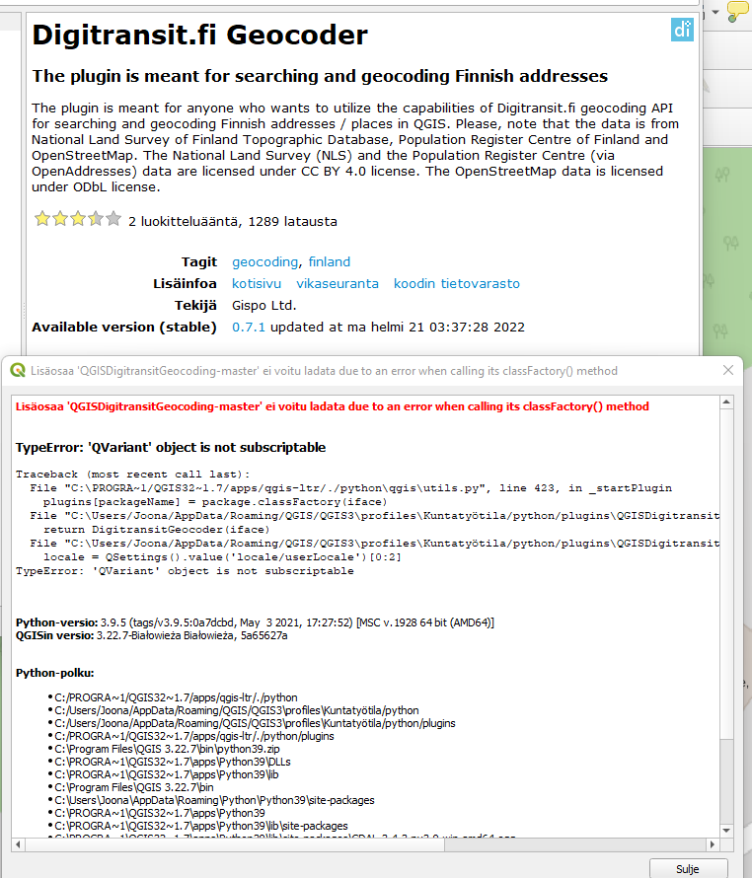Click the 'Python-versio:' line

(255, 622)
